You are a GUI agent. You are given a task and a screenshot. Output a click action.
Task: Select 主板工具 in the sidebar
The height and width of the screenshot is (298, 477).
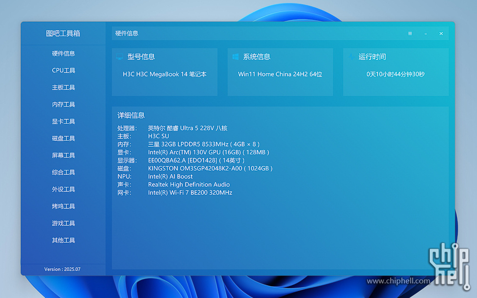[63, 88]
